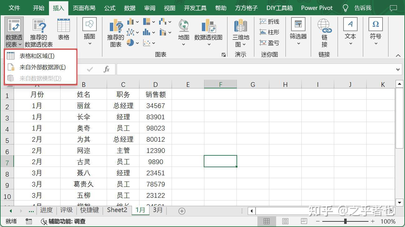This screenshot has height=227, width=405.
Task: Add a new sheet with the plus button
Action: [x=182, y=210]
